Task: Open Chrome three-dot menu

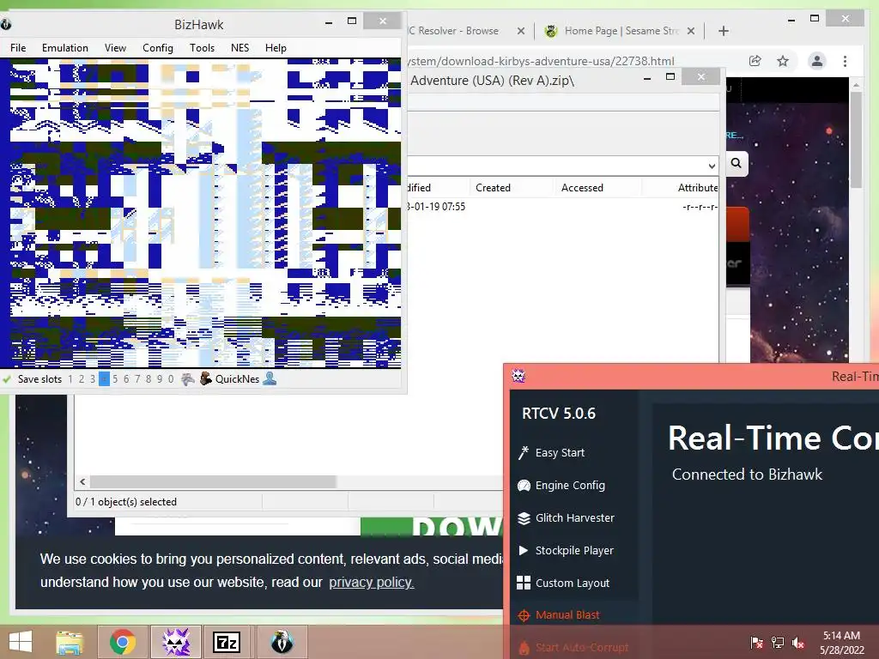Action: [845, 61]
